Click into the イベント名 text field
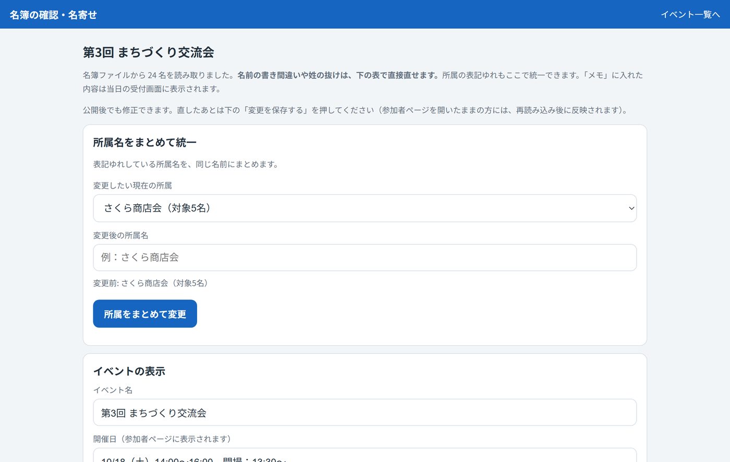 pyautogui.click(x=365, y=413)
